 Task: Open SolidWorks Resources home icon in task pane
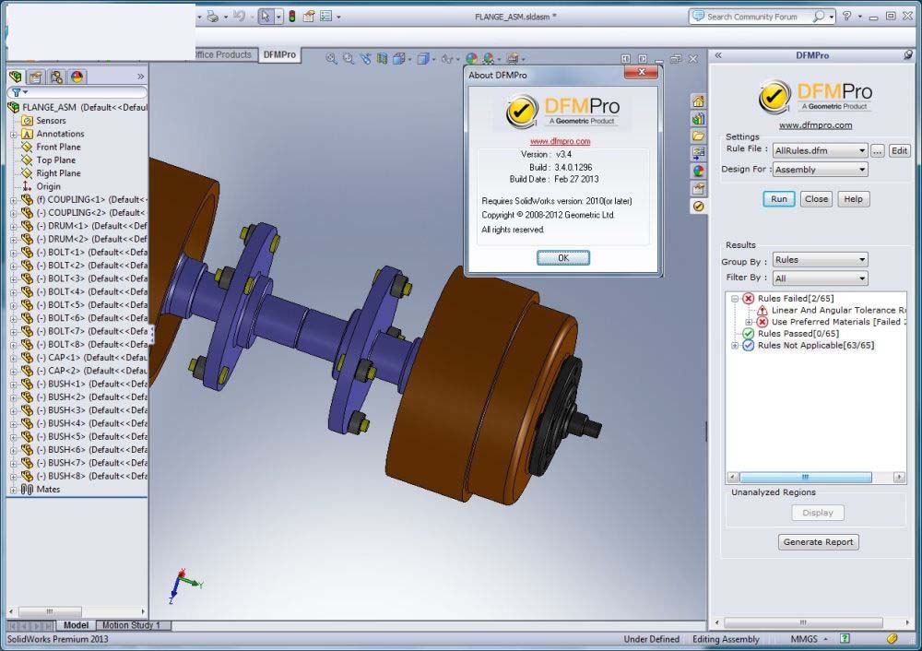(x=699, y=101)
